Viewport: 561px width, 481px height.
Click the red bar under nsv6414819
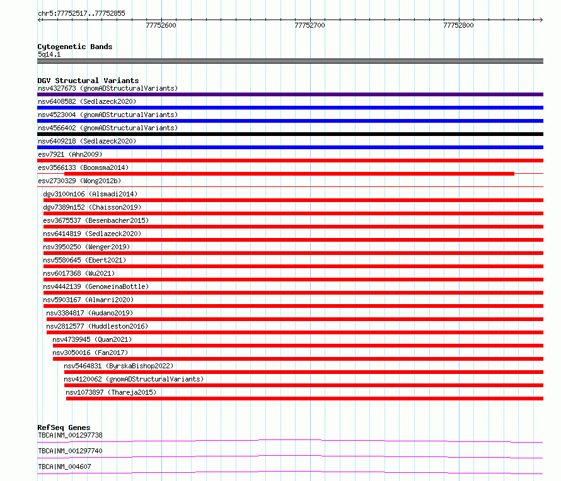pos(293,240)
